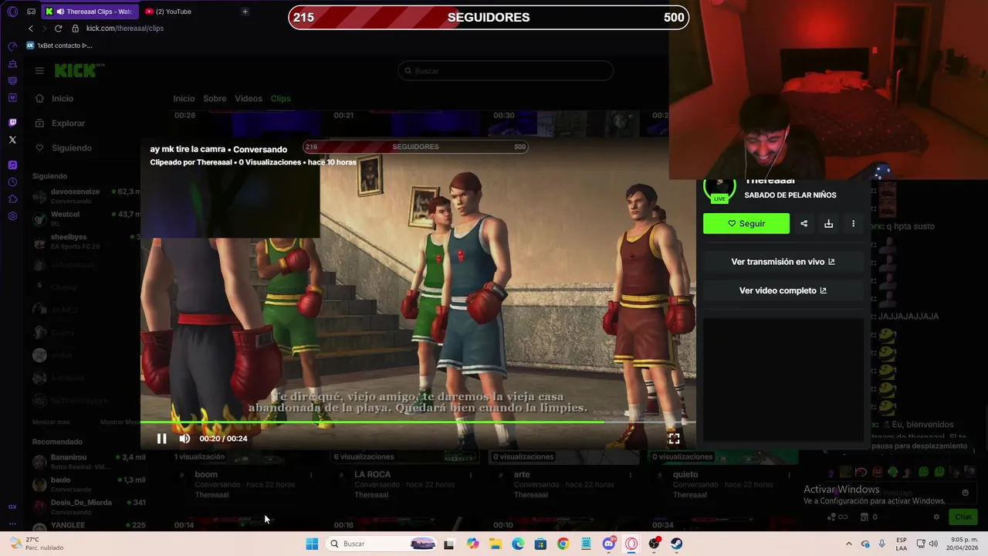Click the green Seguir follow button
Screen dimensions: 988x556
click(746, 223)
